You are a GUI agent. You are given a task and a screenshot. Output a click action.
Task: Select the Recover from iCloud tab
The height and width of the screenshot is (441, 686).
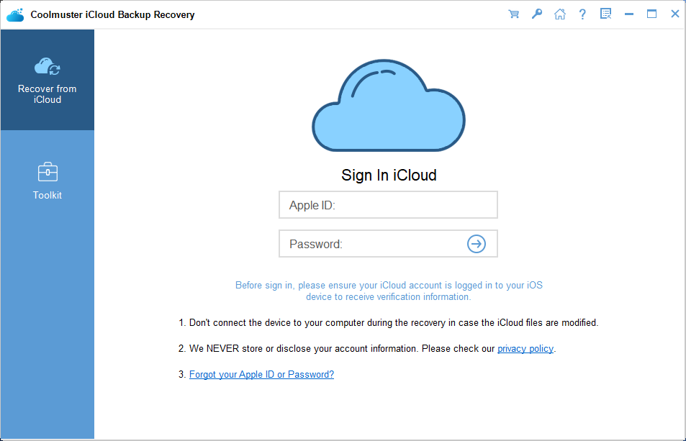(48, 80)
